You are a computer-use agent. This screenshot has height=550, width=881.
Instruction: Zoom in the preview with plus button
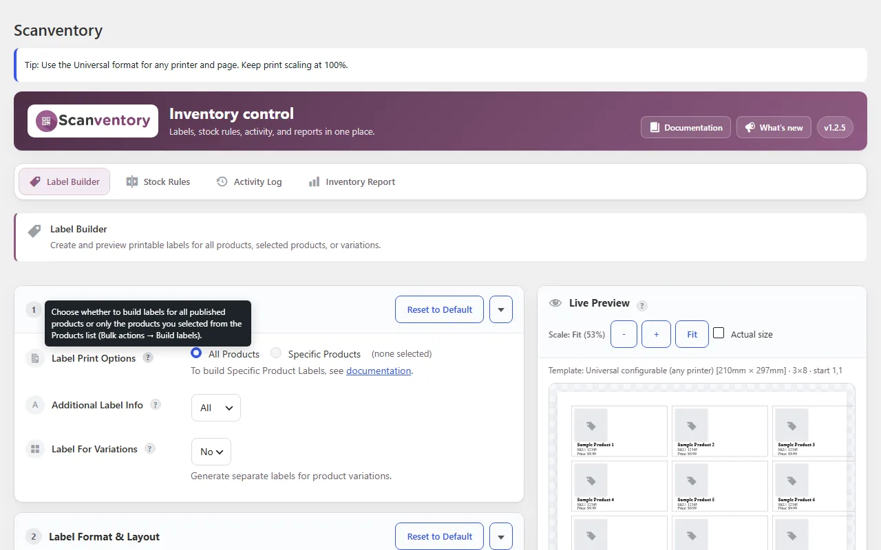[656, 334]
